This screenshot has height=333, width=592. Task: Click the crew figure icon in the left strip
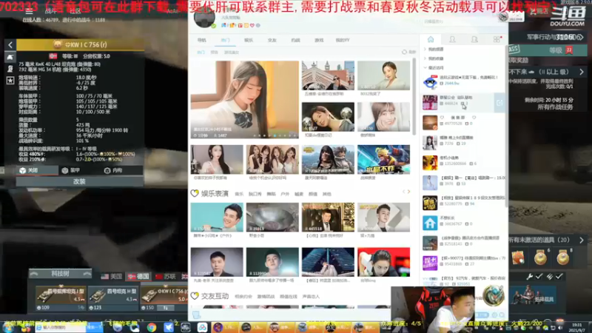pyautogui.click(x=10, y=69)
